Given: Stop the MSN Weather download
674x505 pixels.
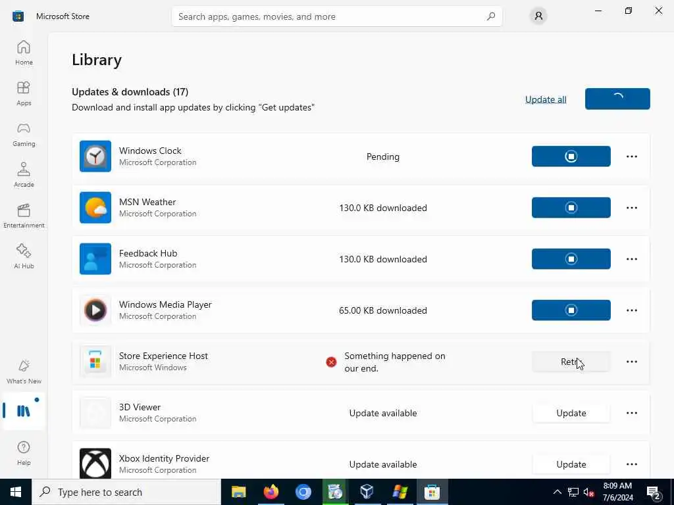Looking at the screenshot, I should 571,207.
